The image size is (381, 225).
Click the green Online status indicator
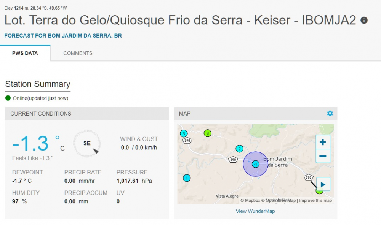(x=8, y=98)
